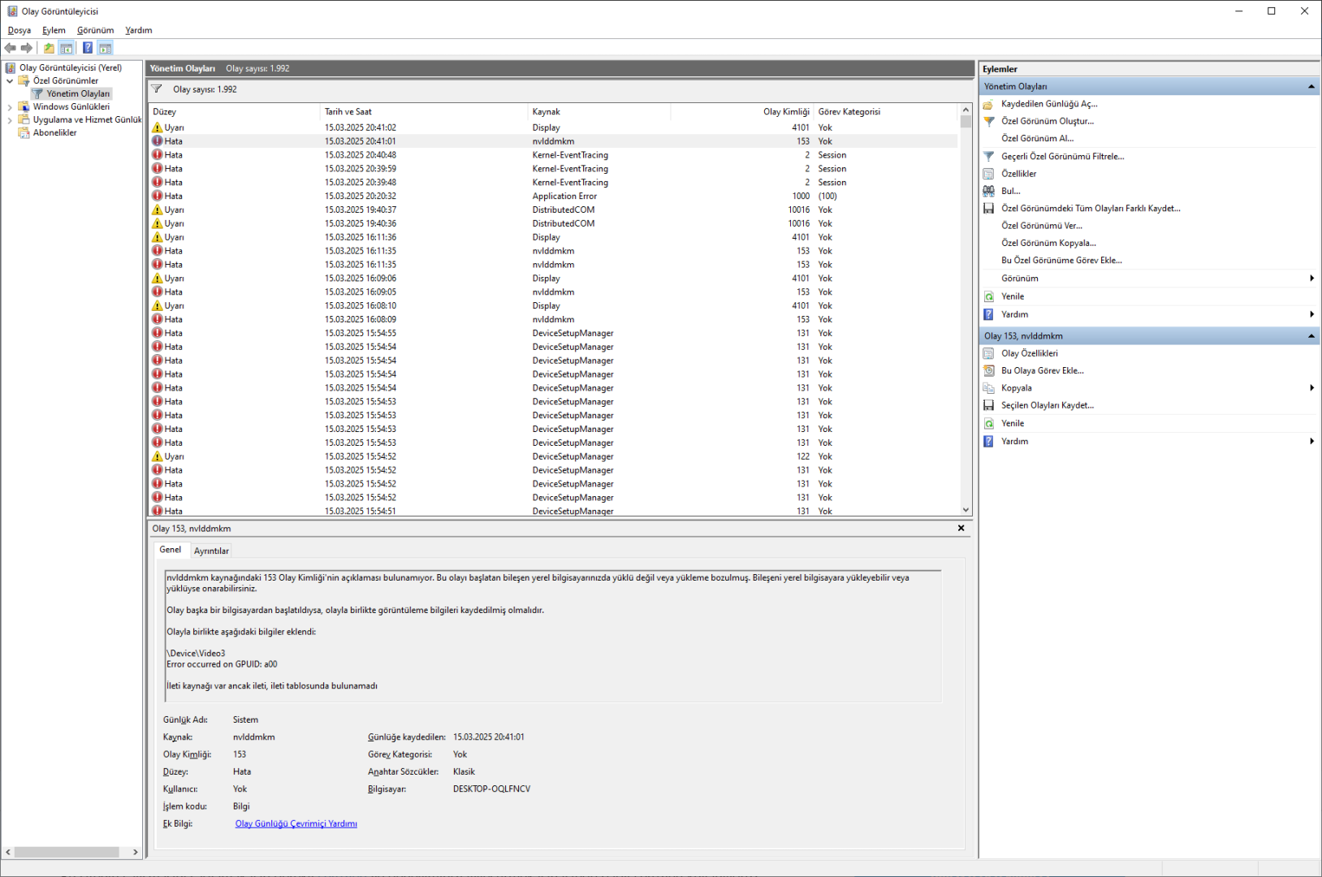The width and height of the screenshot is (1322, 877).
Task: Toggle the action pane toolbar icon
Action: click(106, 48)
